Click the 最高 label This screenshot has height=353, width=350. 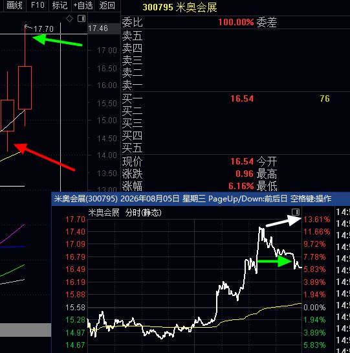(267, 174)
